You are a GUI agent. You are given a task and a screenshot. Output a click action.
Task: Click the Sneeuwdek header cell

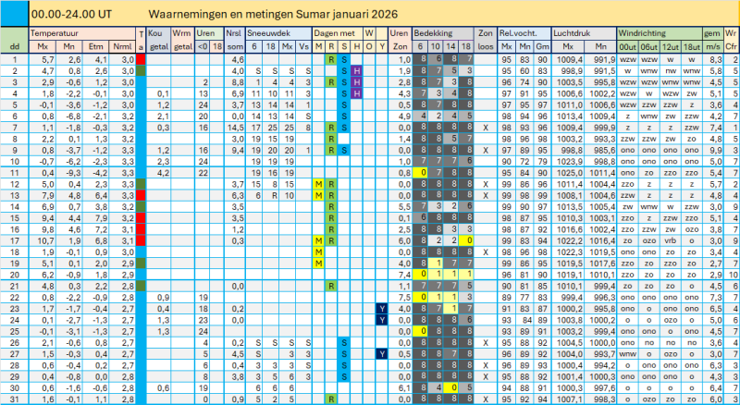coord(278,33)
